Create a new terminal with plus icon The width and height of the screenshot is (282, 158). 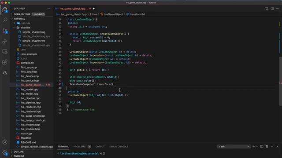pyautogui.click(x=254, y=147)
